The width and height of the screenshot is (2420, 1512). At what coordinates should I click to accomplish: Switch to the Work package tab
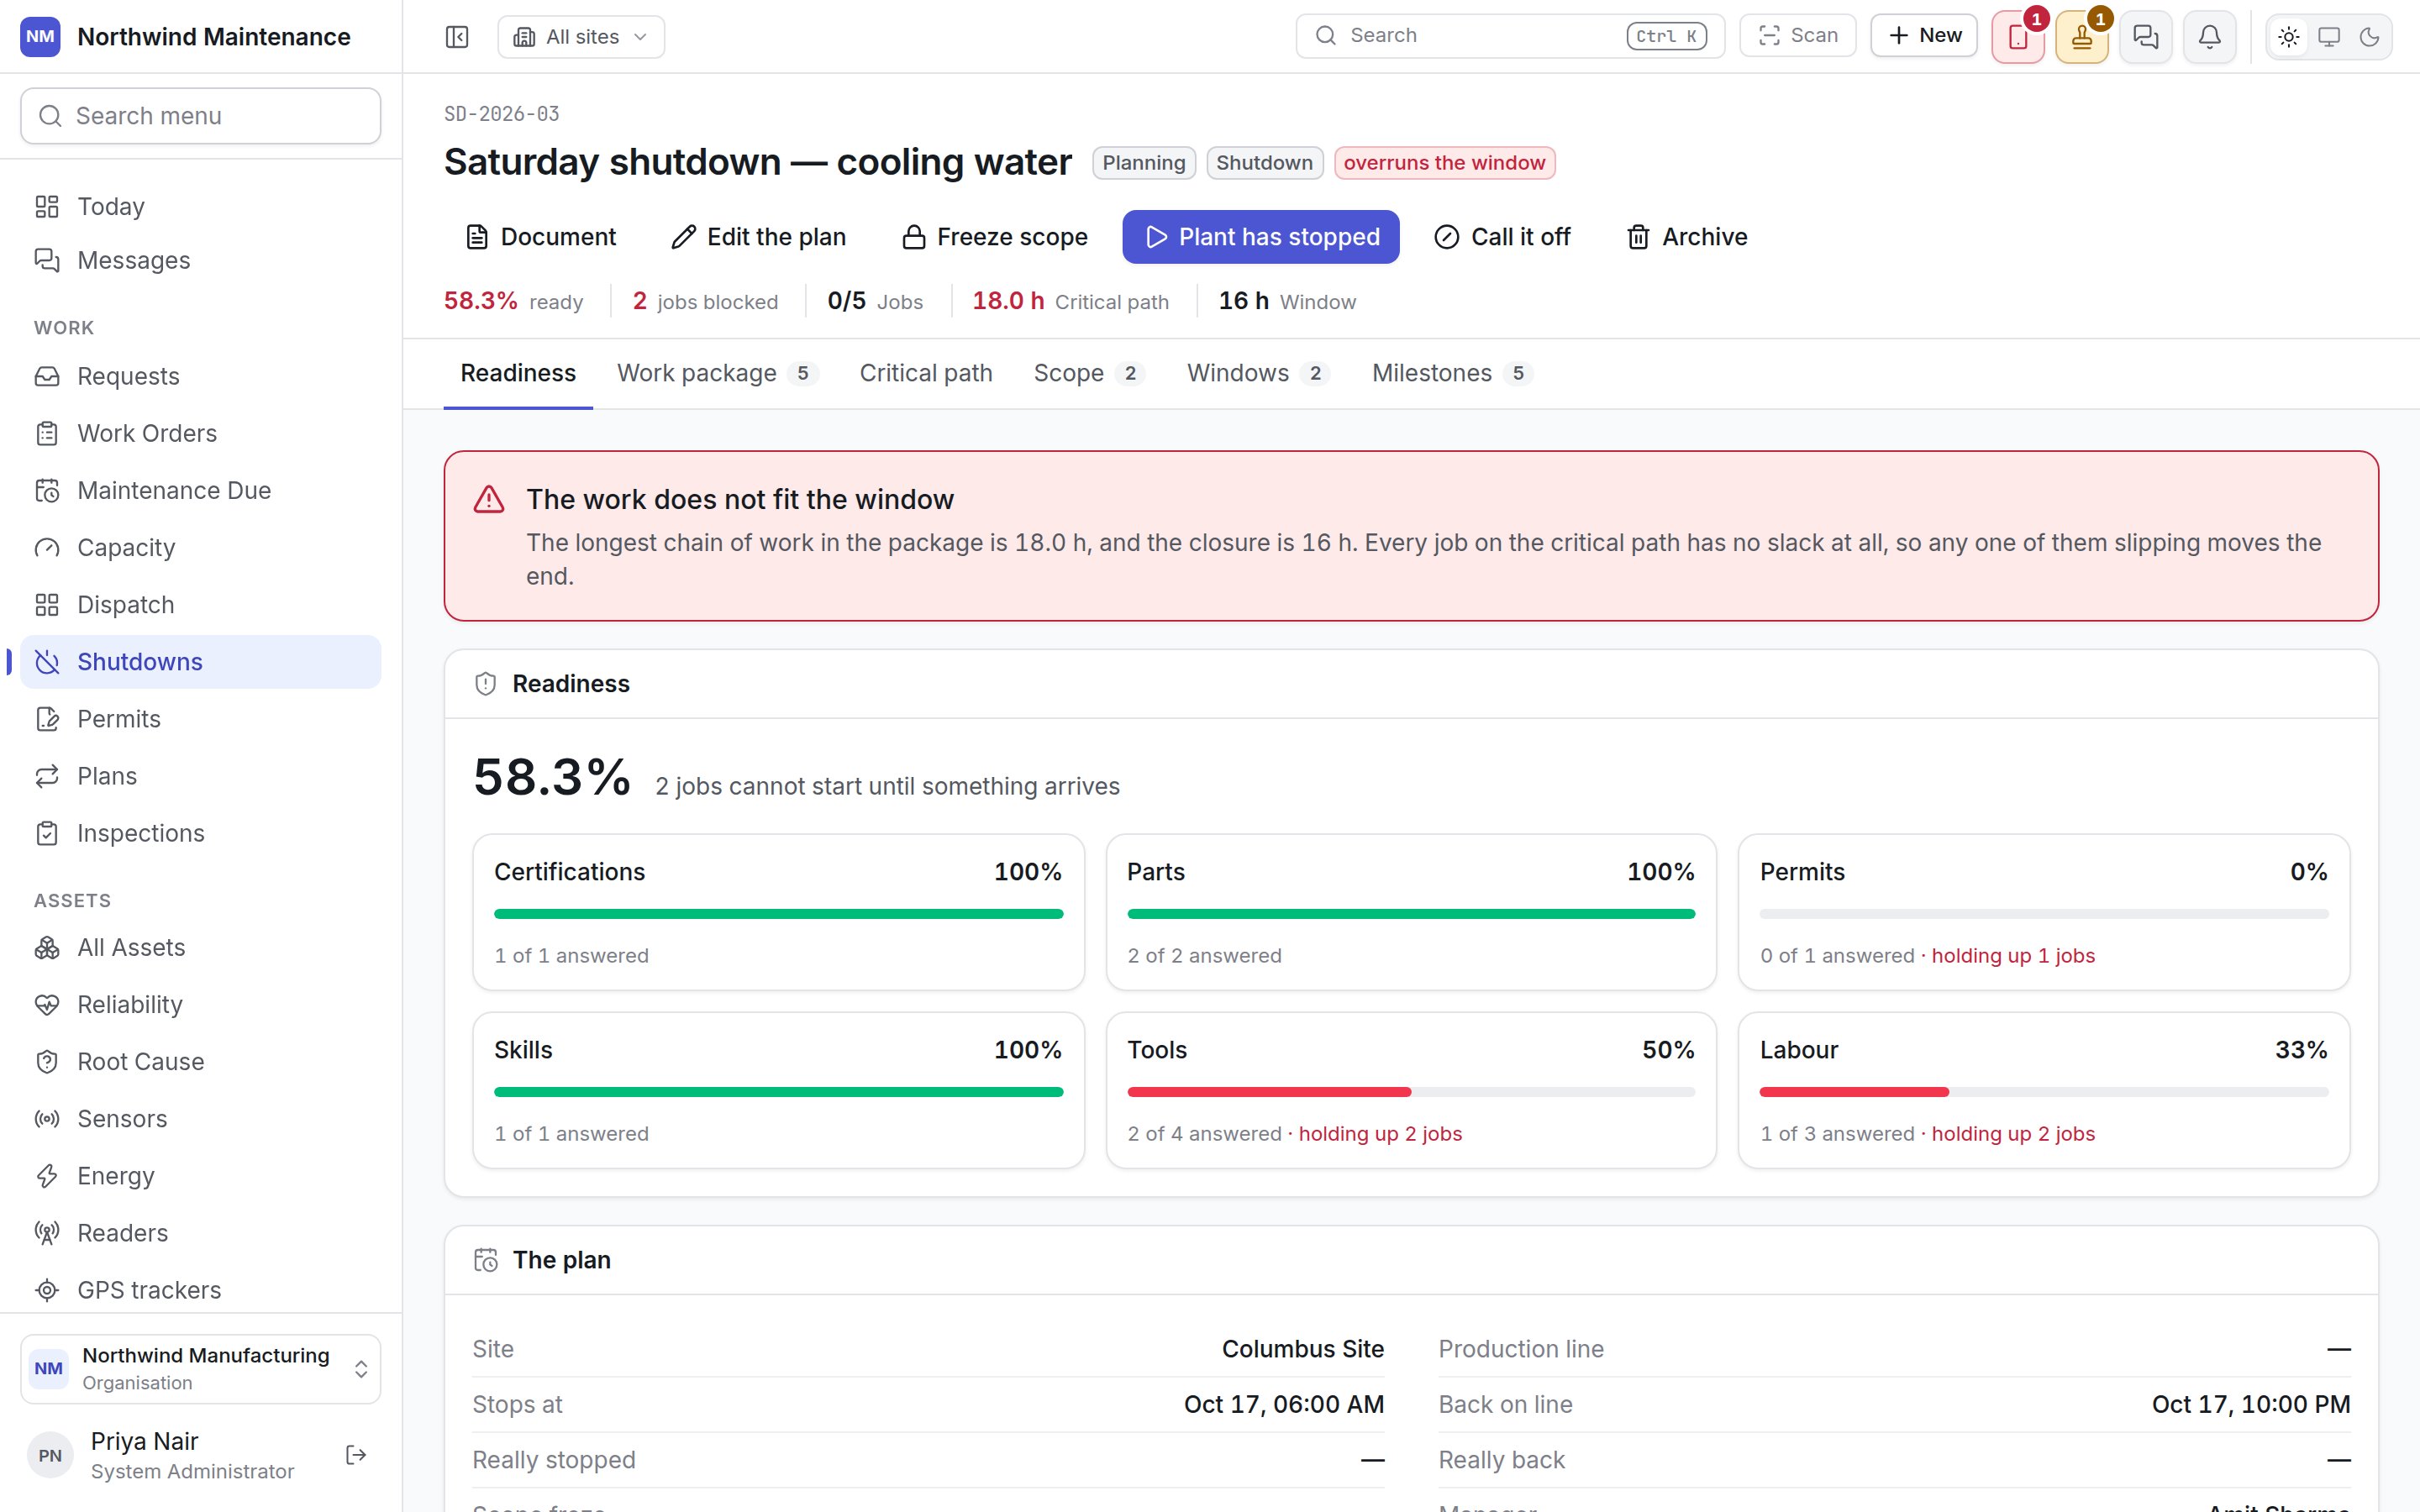point(718,373)
